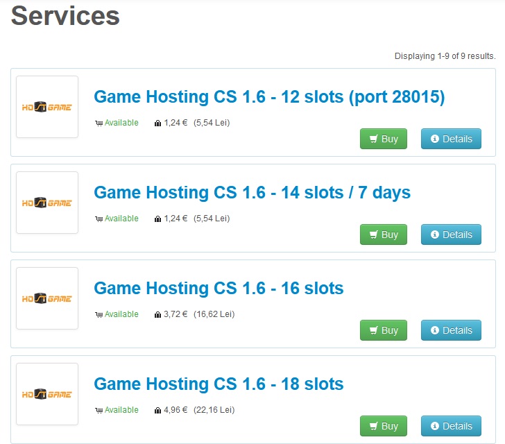Image resolution: width=505 pixels, height=444 pixels.
Task: Click the price tag icon before 4,96 €
Action: coord(157,410)
